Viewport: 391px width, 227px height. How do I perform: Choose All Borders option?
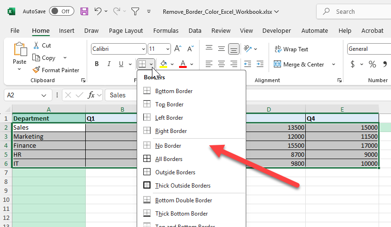pos(169,159)
